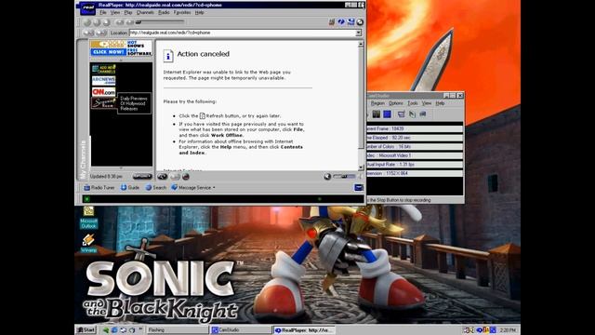This screenshot has height=335, width=595.
Task: Open the Region menu in CamStudio
Action: 377,103
